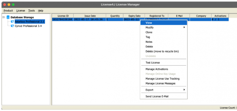Sort by the Issue Date column header
237x111 pixels.
tap(90, 16)
